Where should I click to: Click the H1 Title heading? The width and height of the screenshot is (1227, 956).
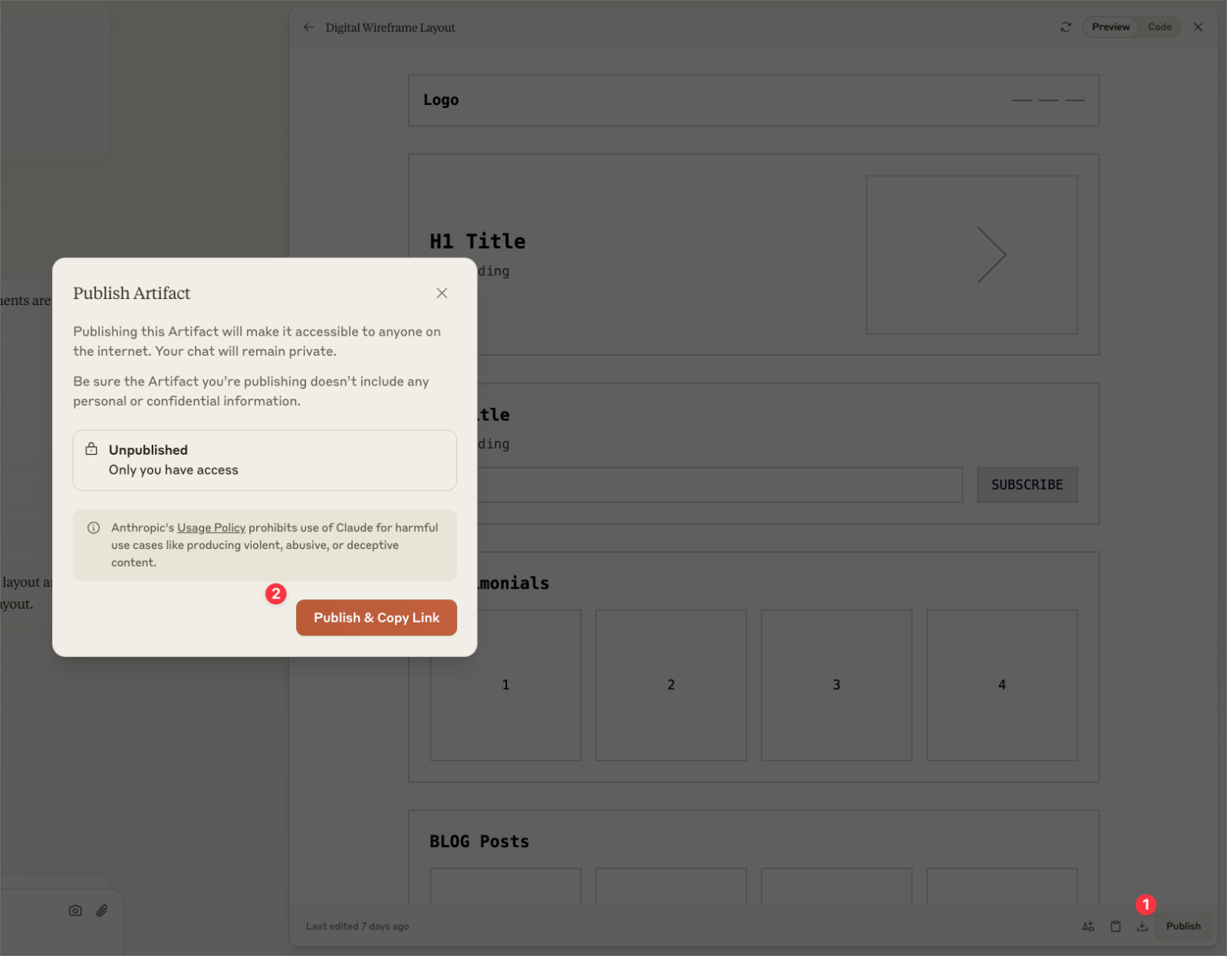tap(478, 241)
